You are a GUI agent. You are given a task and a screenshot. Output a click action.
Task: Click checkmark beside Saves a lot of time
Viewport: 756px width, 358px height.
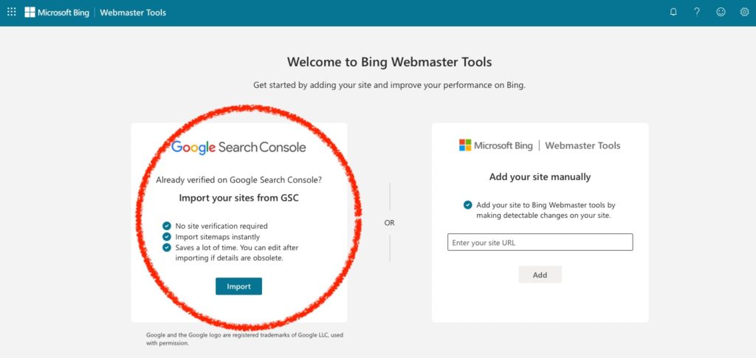click(x=167, y=248)
